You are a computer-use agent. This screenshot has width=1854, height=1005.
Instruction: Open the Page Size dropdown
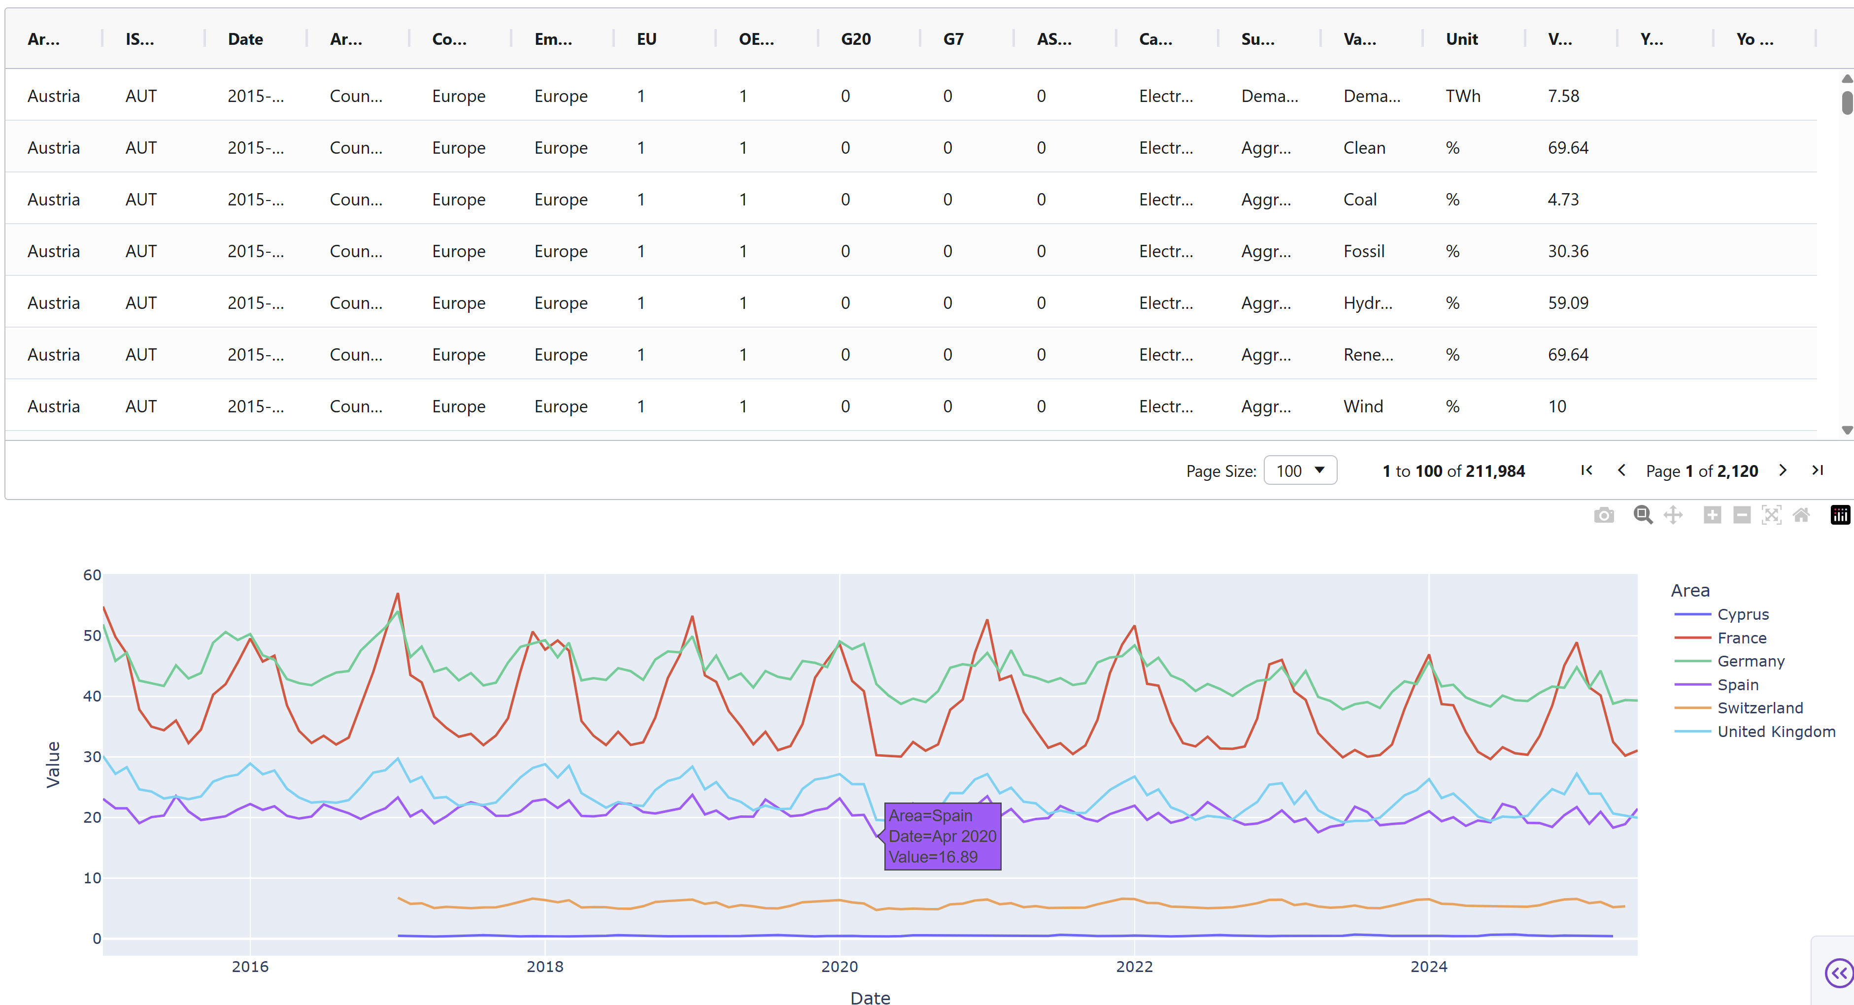click(1300, 470)
